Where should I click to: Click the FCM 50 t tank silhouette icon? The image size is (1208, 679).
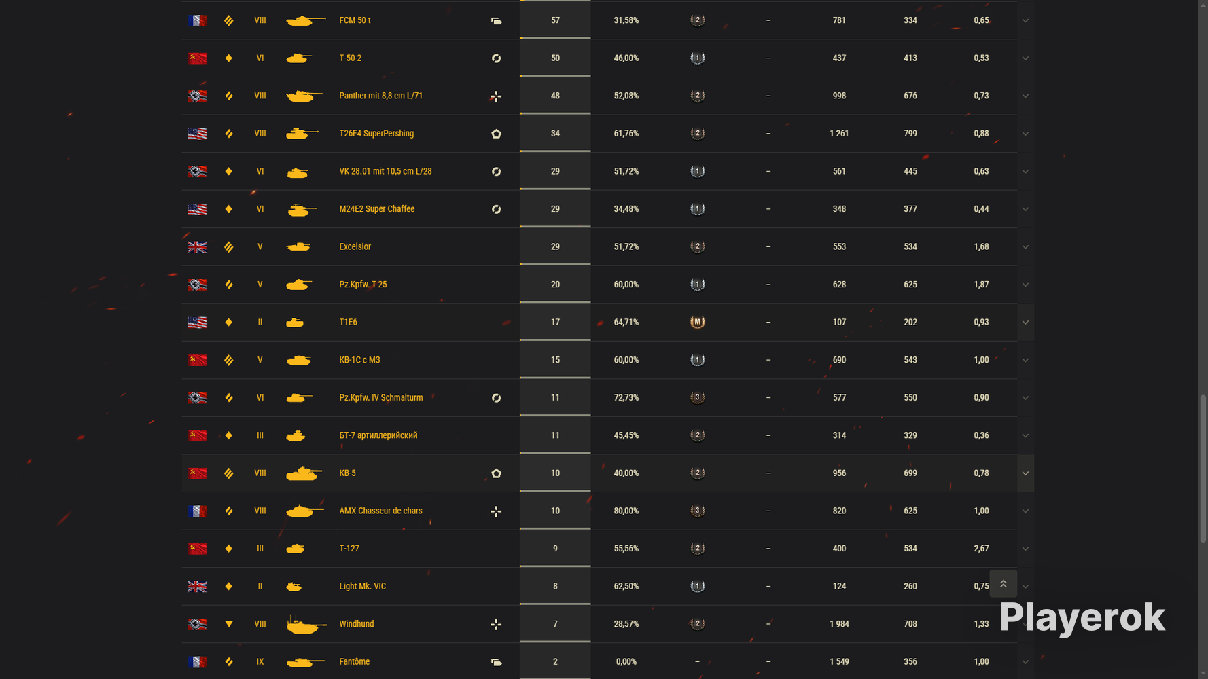tap(306, 20)
